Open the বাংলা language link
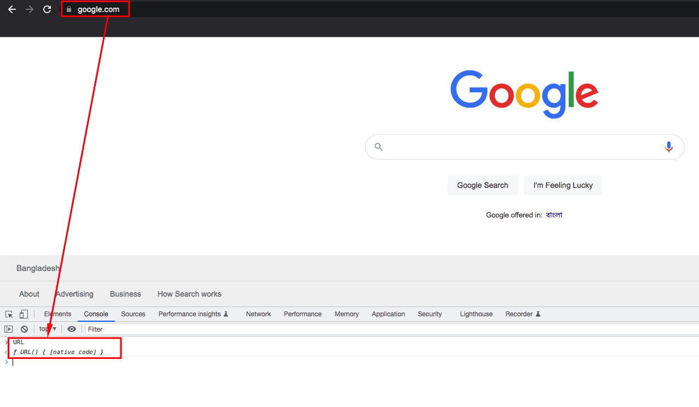 pos(554,215)
